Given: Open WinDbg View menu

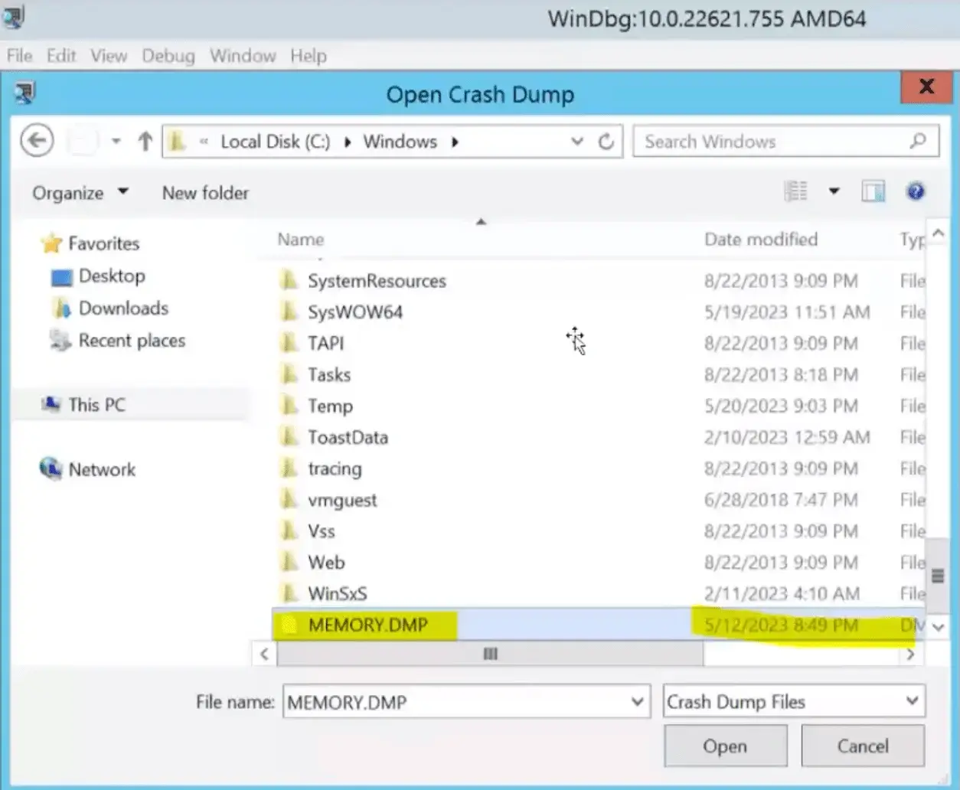Looking at the screenshot, I should [109, 56].
